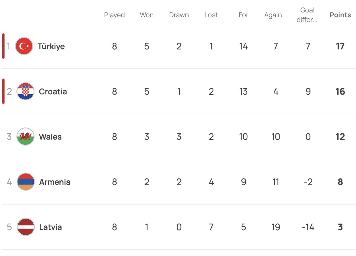Select the Wales team name

(50, 137)
